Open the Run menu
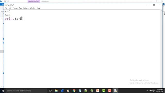The height and width of the screenshot is (93, 165). [20, 8]
